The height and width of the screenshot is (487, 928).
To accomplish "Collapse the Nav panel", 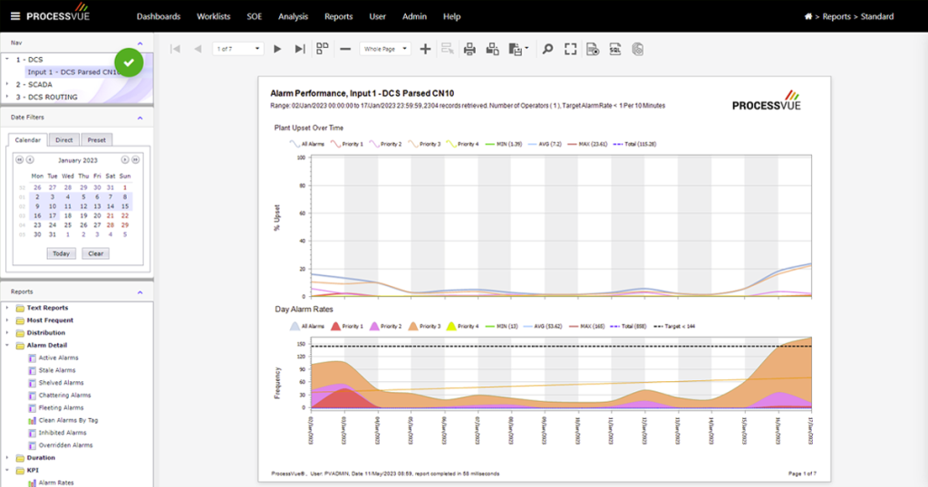I will 140,43.
